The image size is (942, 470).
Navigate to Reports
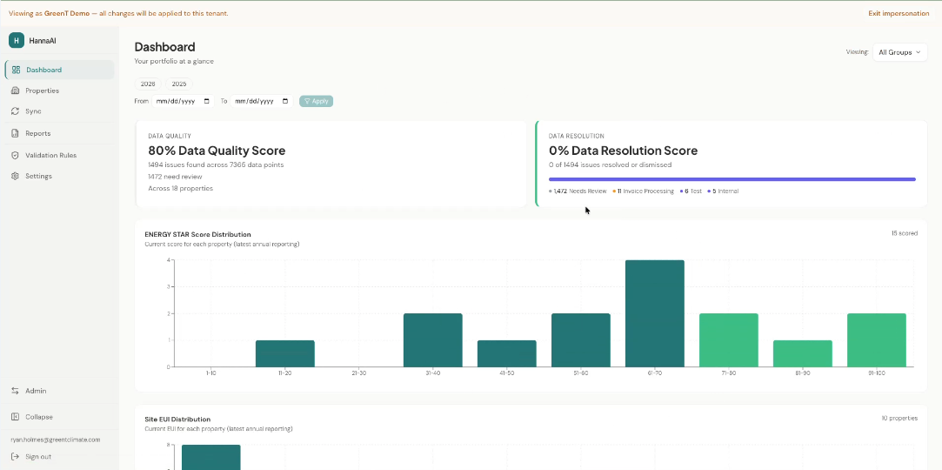(59, 133)
